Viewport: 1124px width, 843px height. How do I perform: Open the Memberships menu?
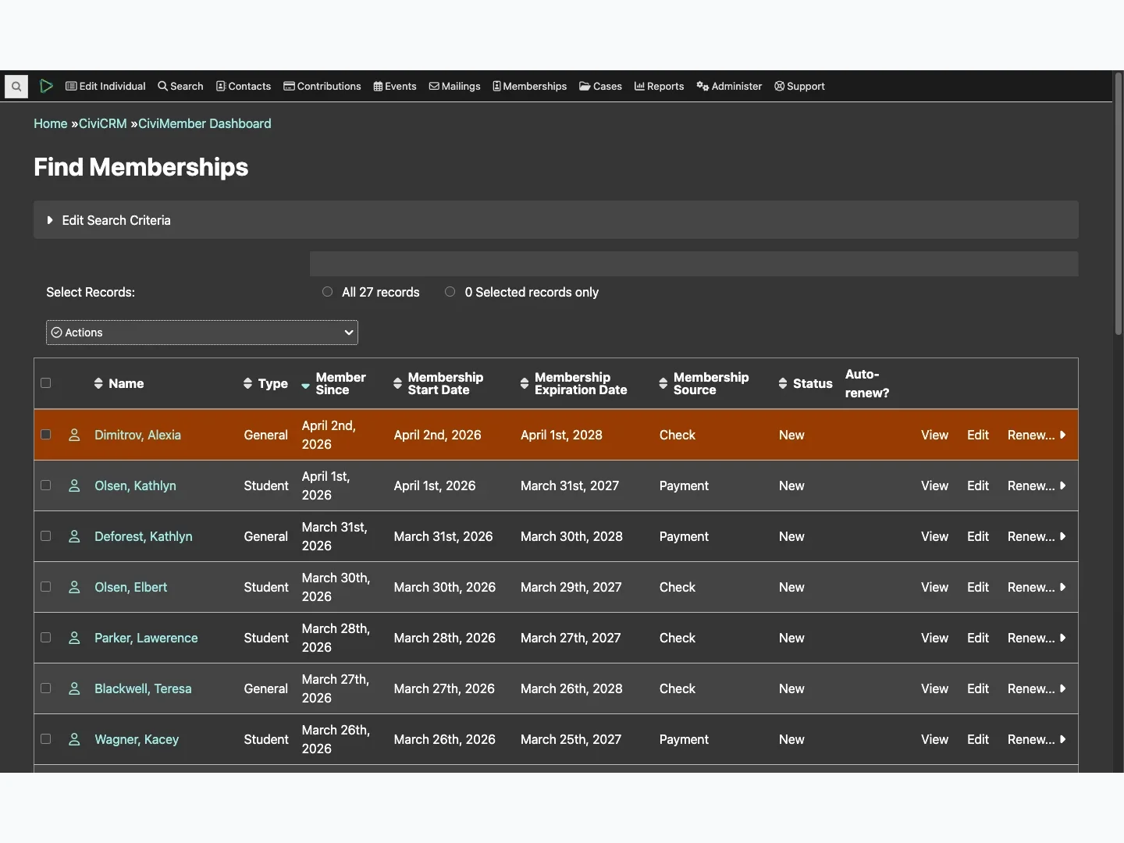click(530, 87)
